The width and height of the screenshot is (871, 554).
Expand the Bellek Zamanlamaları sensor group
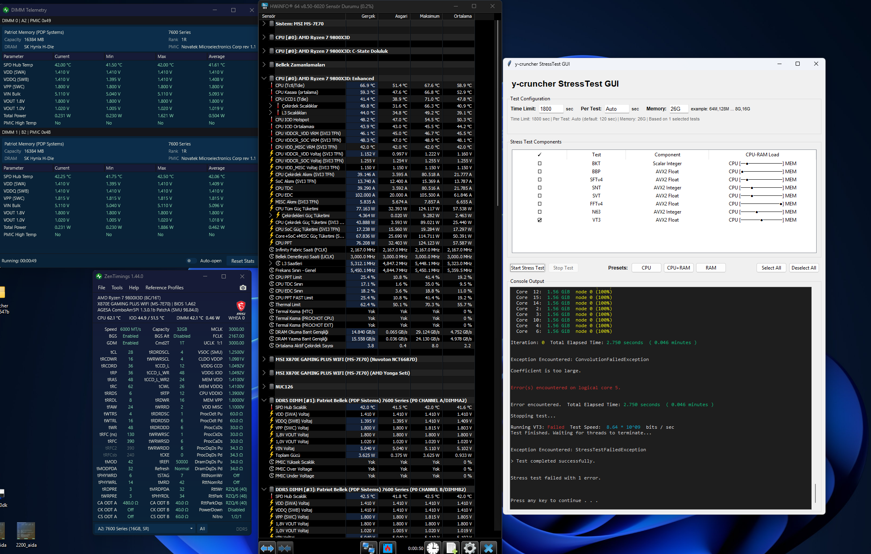tap(264, 65)
